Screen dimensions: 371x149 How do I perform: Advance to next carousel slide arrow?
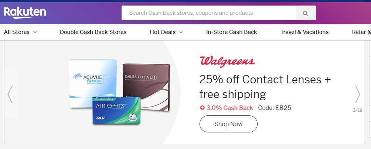point(358,94)
